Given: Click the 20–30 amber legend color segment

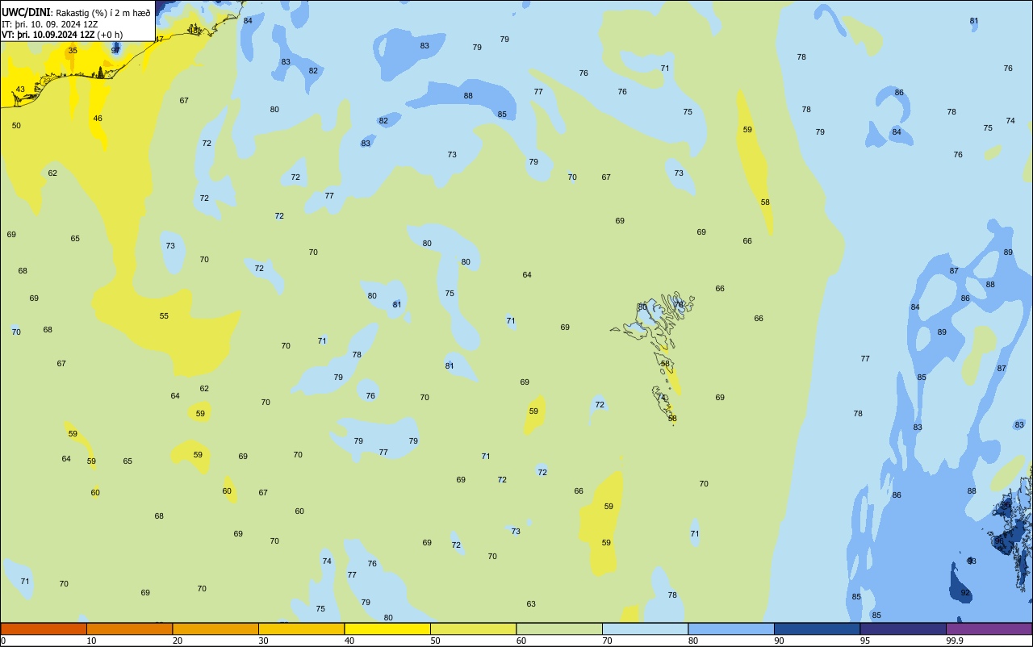Looking at the screenshot, I should point(215,628).
